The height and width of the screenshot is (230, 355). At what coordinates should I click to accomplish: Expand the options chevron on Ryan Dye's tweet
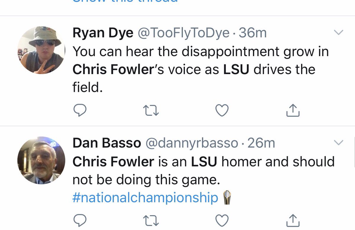(338, 32)
